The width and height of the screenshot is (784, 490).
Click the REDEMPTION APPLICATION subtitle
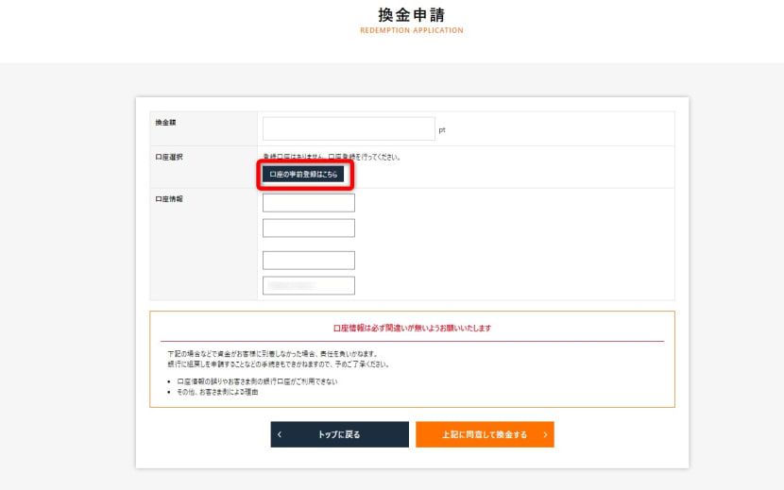[x=412, y=30]
